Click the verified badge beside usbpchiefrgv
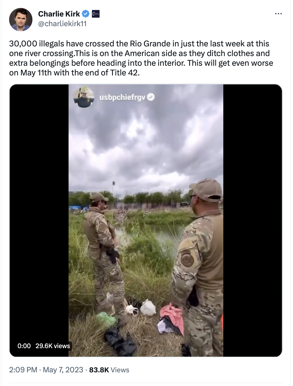 (x=151, y=97)
